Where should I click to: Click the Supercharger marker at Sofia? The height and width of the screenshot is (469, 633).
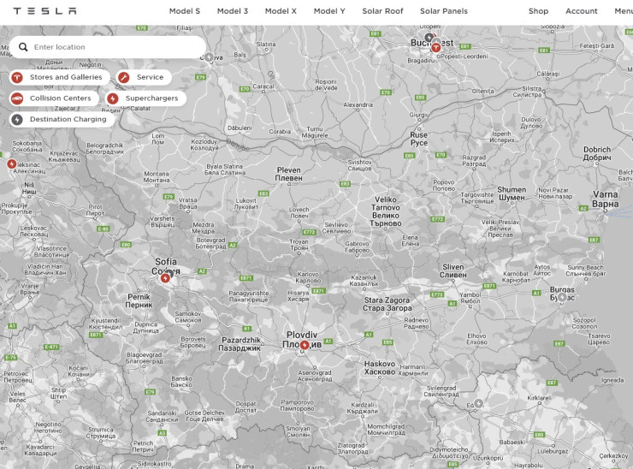165,277
